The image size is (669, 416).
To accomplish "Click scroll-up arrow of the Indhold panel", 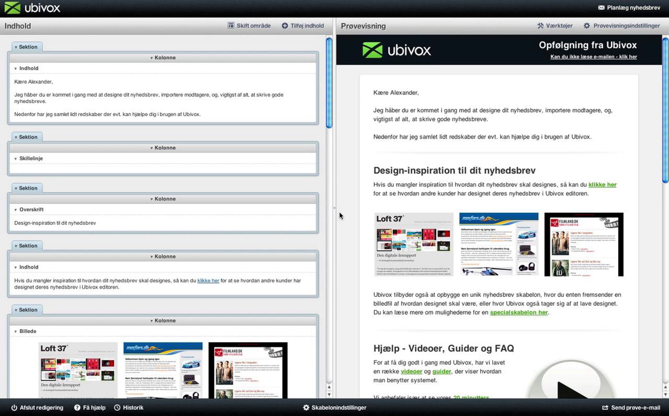I will coord(329,387).
